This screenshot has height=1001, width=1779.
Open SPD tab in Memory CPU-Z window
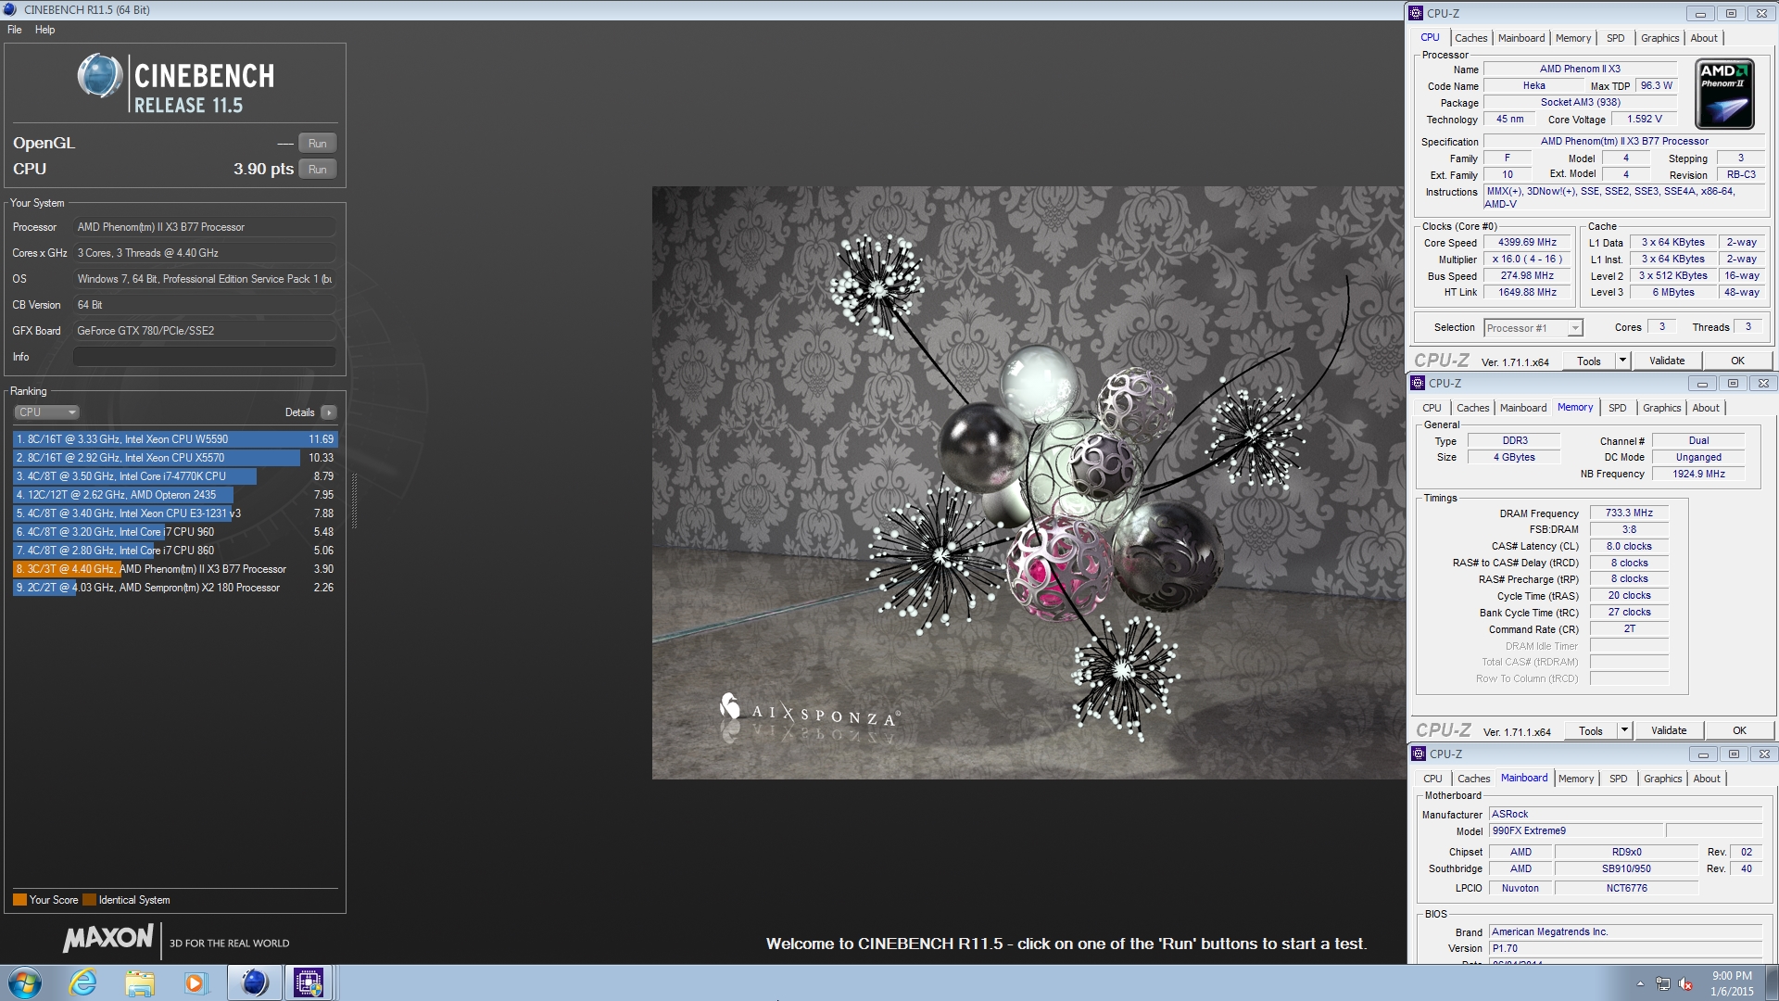1617,408
